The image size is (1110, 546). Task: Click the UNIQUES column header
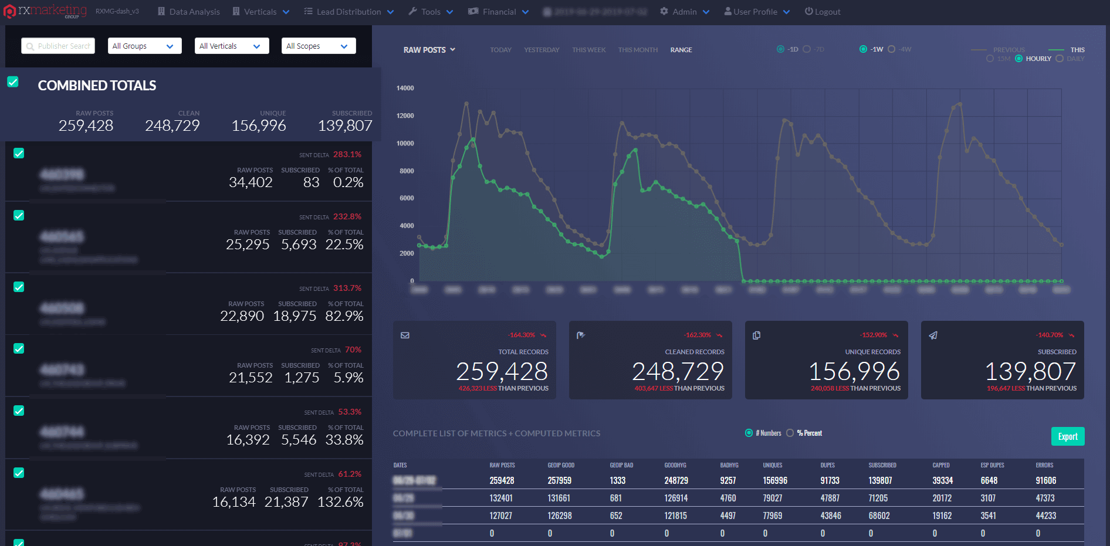(772, 465)
